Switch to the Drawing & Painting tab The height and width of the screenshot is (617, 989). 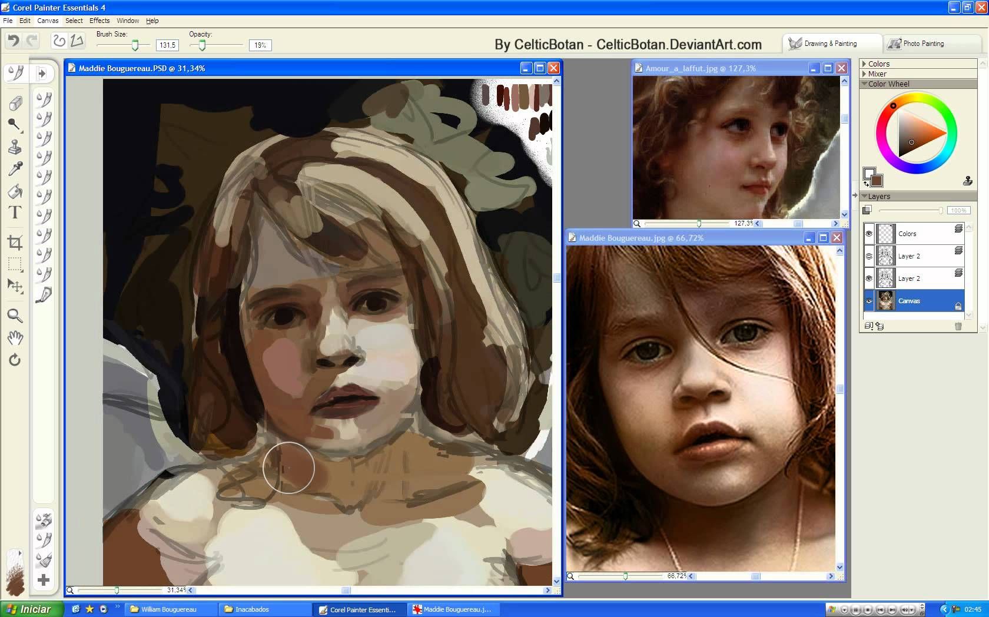point(831,44)
